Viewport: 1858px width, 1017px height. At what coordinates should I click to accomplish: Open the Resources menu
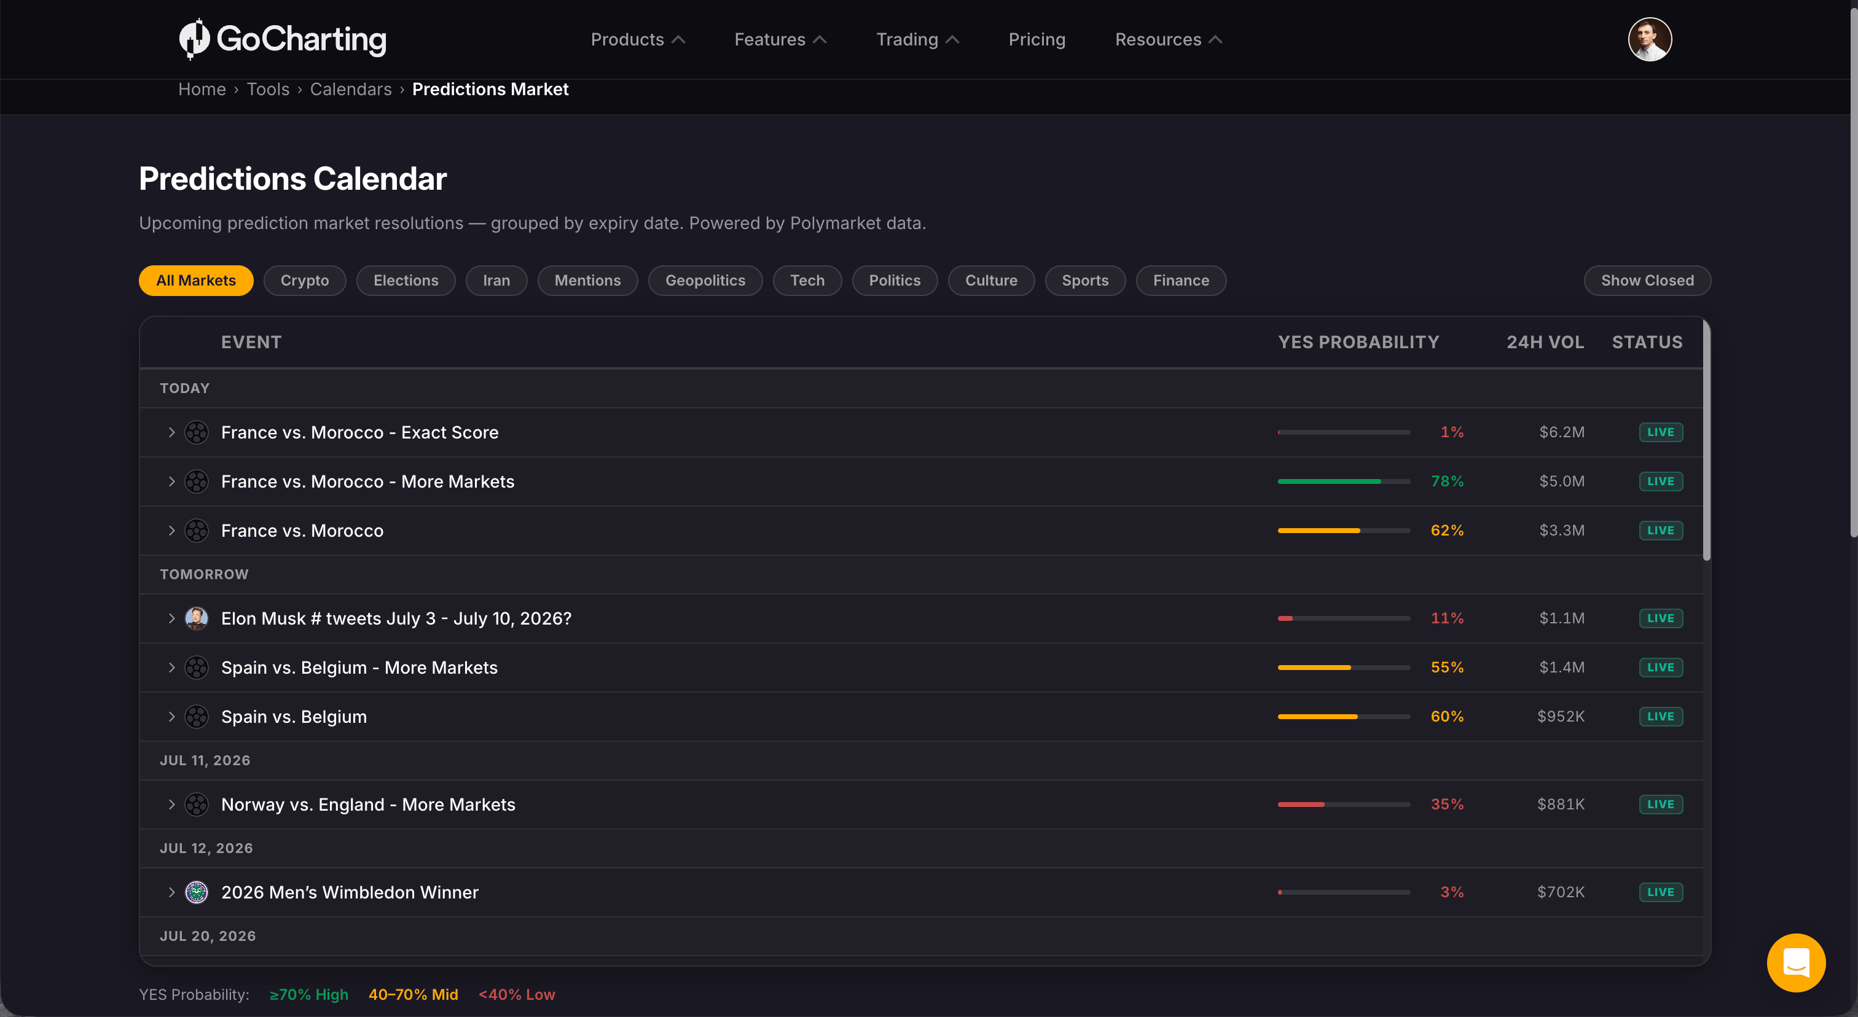click(1168, 40)
